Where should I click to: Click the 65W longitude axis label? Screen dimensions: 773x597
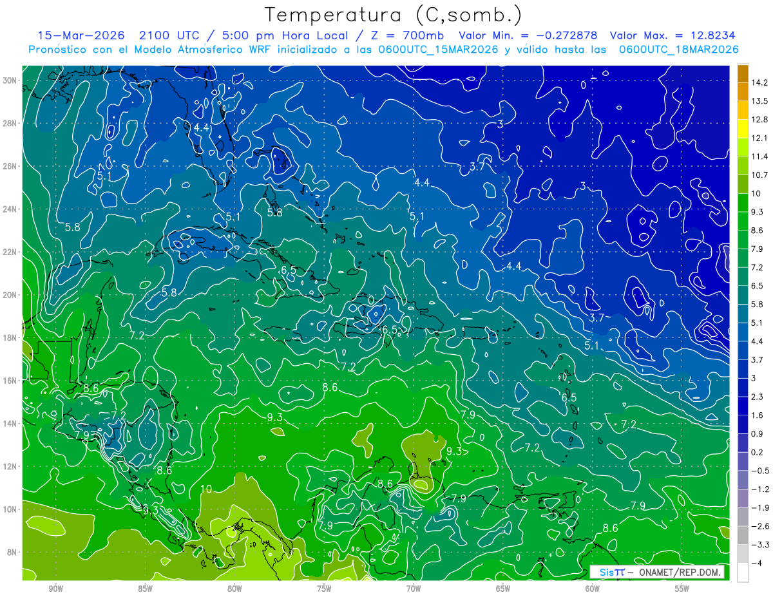tap(503, 589)
